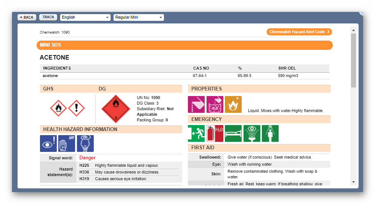
Task: Click the scrollbar up arrow
Action: click(x=353, y=30)
